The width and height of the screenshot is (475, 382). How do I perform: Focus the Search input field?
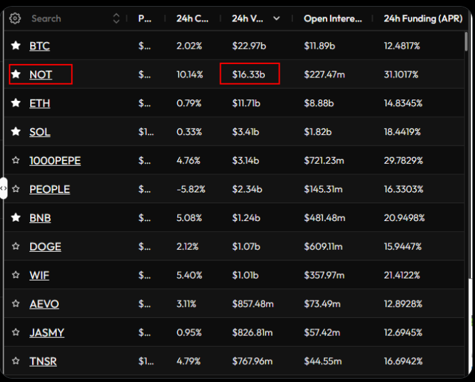(x=67, y=19)
